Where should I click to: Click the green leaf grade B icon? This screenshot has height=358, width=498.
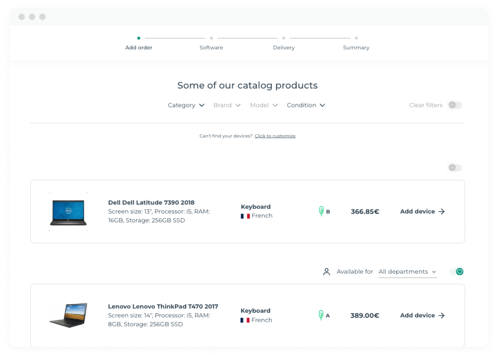click(x=321, y=211)
